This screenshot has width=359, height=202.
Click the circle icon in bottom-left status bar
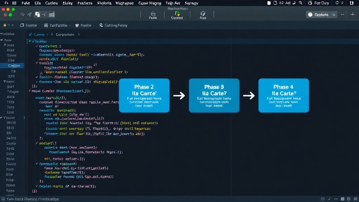tap(3, 199)
